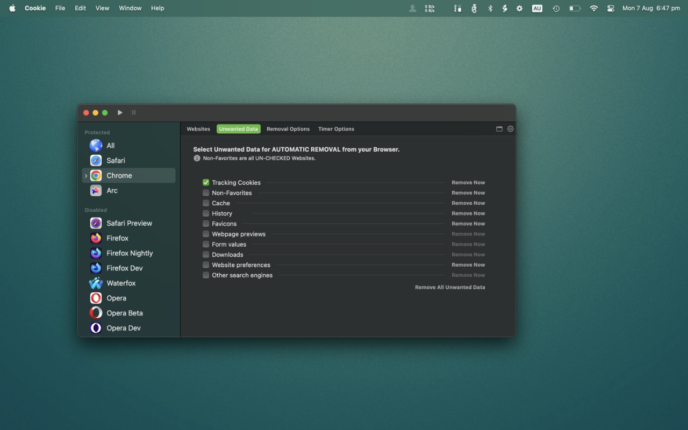The width and height of the screenshot is (688, 430).
Task: Open the Timer Options tab
Action: 336,129
